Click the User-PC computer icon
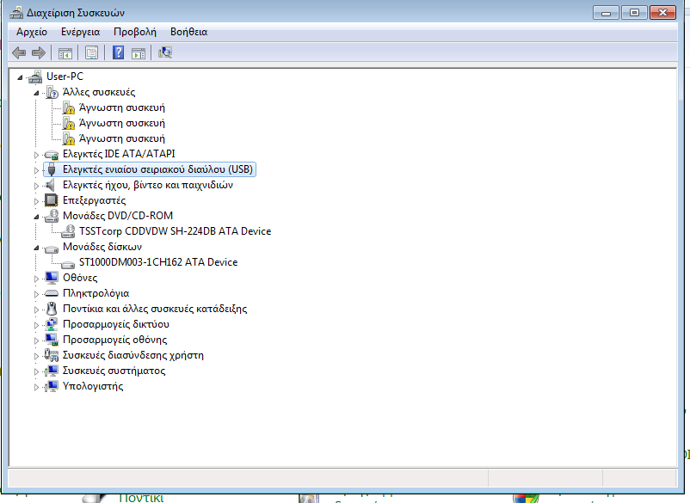Image resolution: width=690 pixels, height=503 pixels. (x=35, y=77)
